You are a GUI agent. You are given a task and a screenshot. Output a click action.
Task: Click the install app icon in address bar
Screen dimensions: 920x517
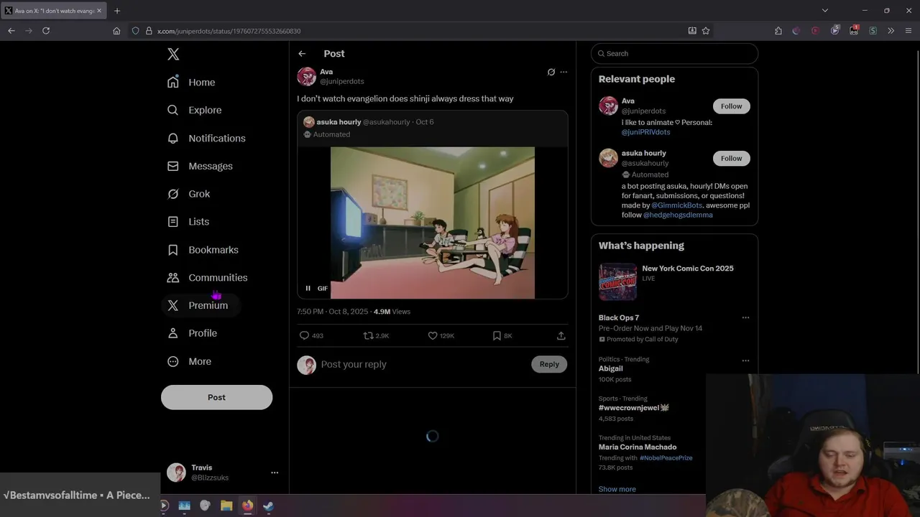pyautogui.click(x=692, y=31)
